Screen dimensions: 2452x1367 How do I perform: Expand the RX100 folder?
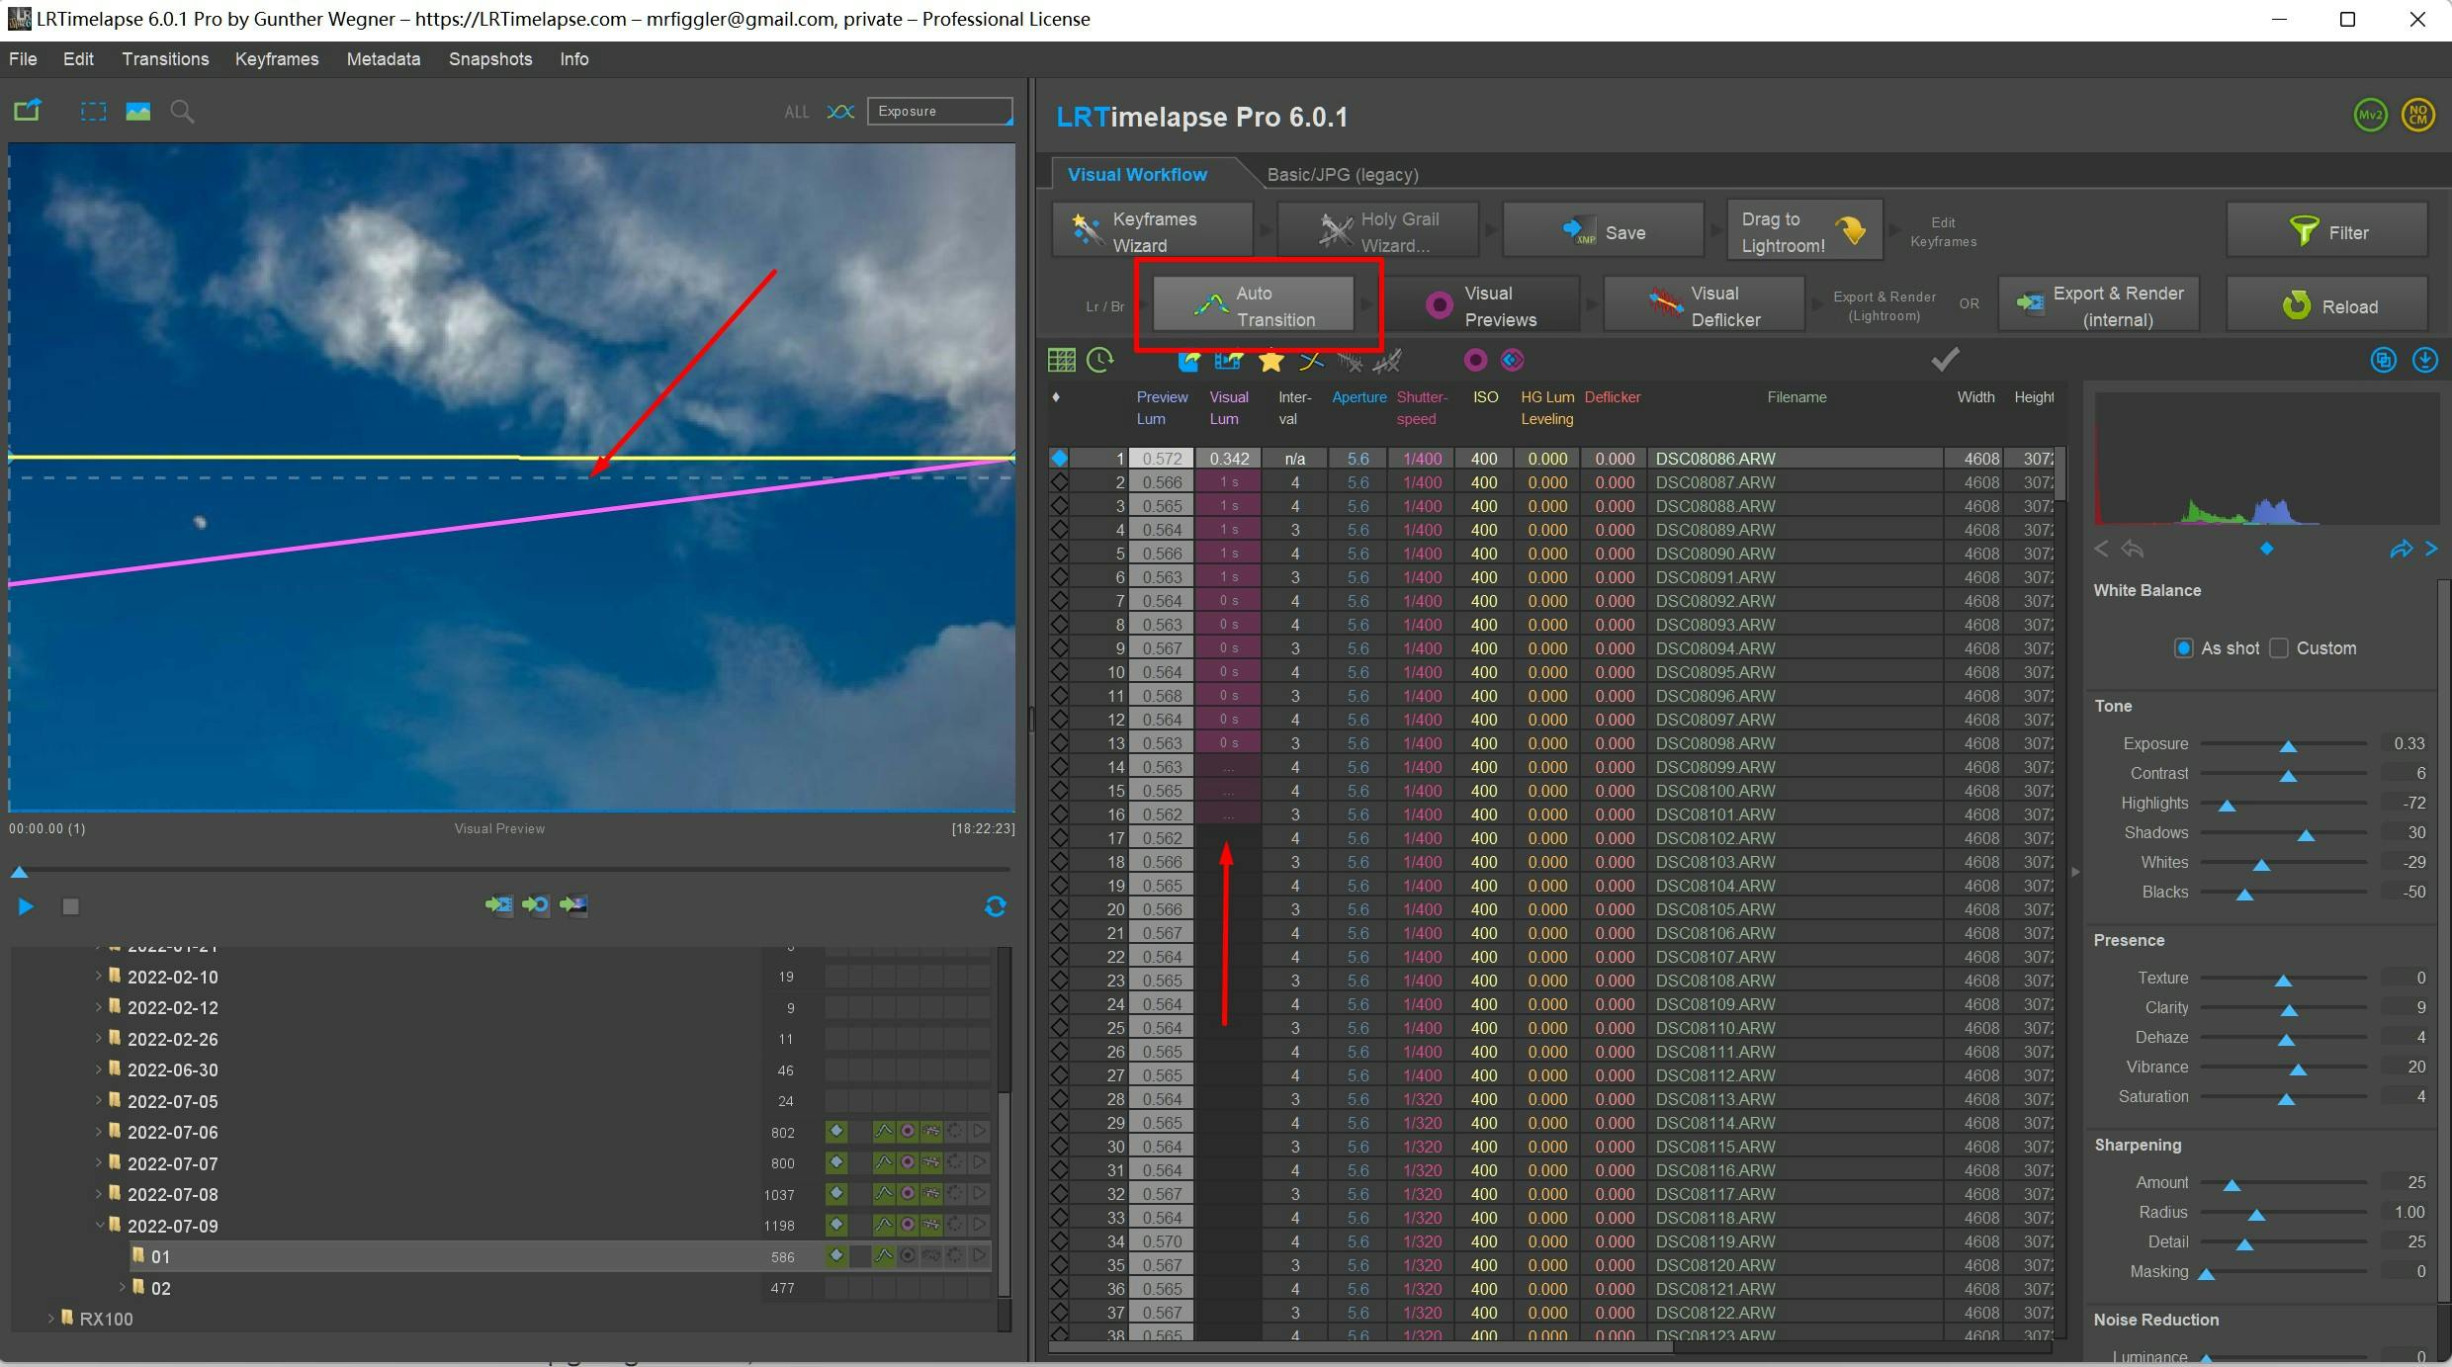click(51, 1319)
